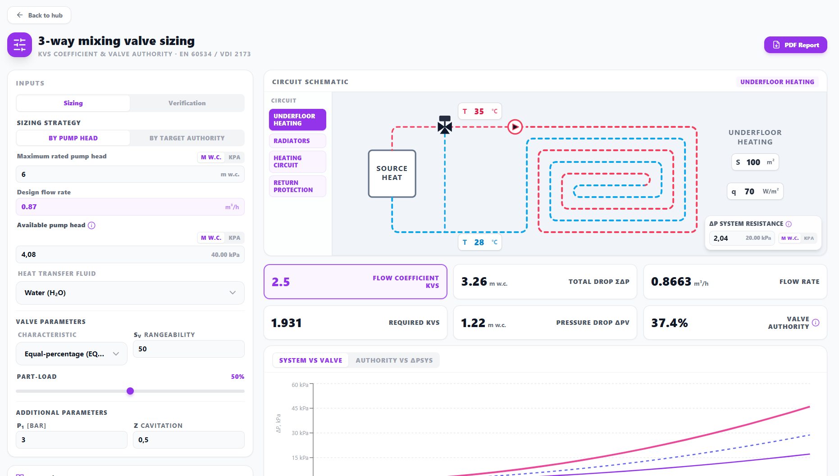
Task: Switch available pump head unit to kPa
Action: [x=234, y=238]
